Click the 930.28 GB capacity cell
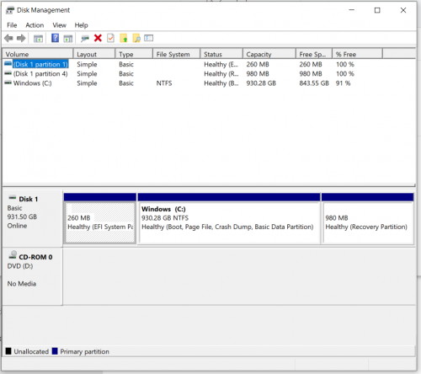The height and width of the screenshot is (374, 421). (261, 83)
